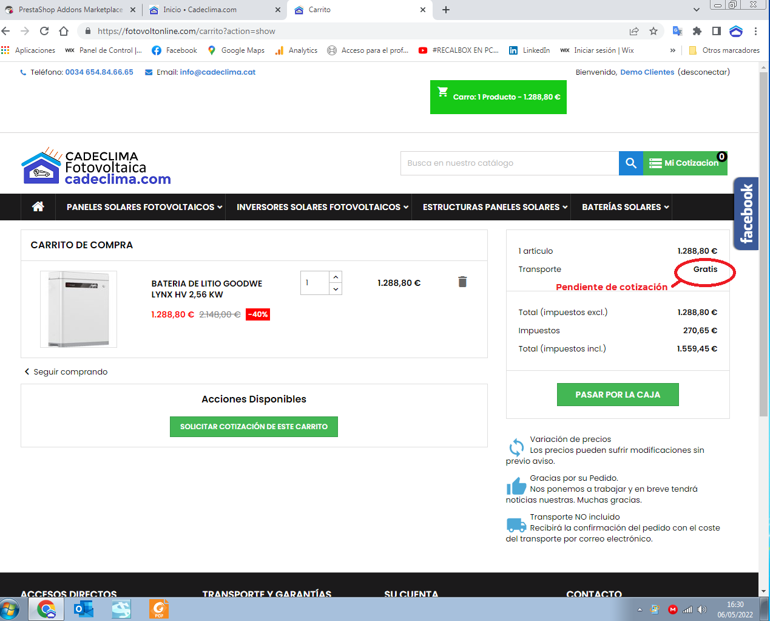This screenshot has width=770, height=621.
Task: Click the quantity input field
Action: click(315, 283)
